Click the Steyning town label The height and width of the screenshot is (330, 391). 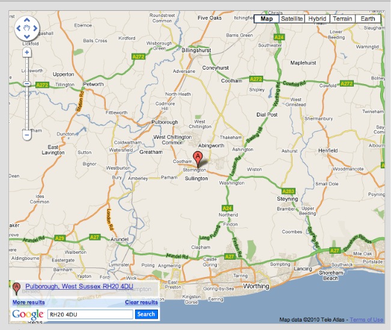pos(288,199)
